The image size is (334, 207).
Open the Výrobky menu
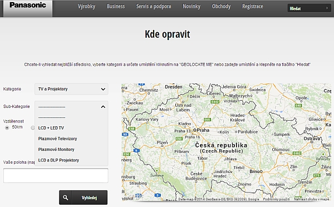pos(86,6)
